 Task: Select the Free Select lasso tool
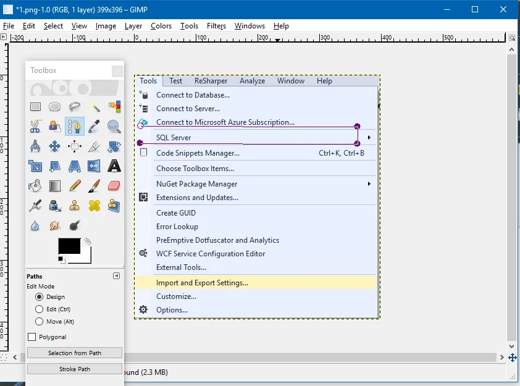click(x=75, y=107)
